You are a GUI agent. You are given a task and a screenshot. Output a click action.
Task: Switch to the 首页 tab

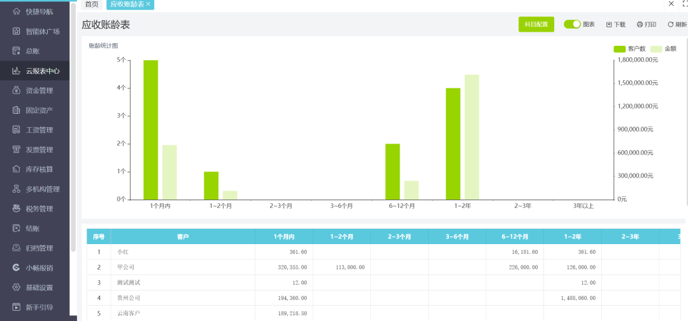tap(92, 4)
